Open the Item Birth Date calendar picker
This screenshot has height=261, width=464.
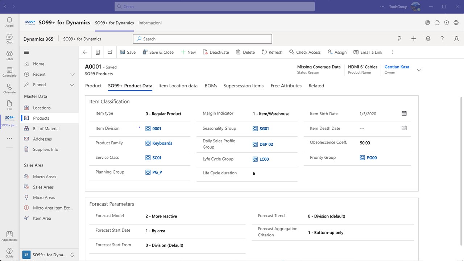pos(404,113)
